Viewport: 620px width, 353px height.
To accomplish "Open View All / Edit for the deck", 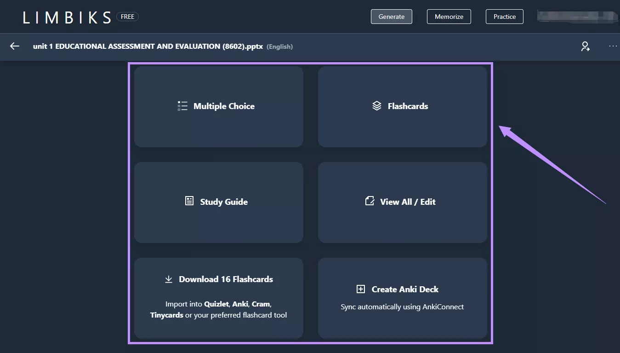I will point(402,202).
